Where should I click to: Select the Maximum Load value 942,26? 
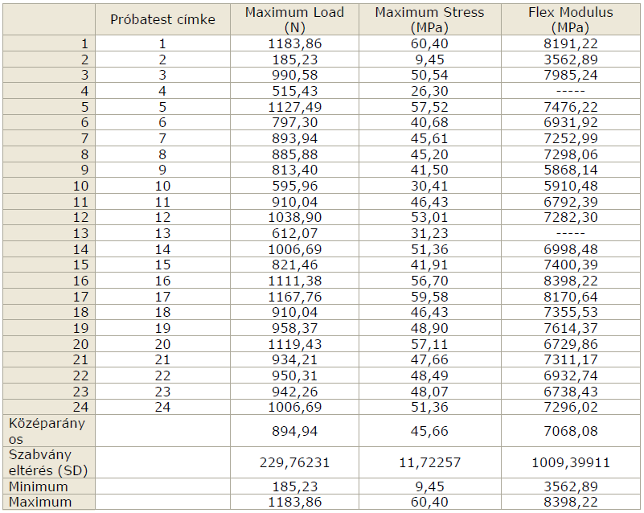[x=294, y=392]
